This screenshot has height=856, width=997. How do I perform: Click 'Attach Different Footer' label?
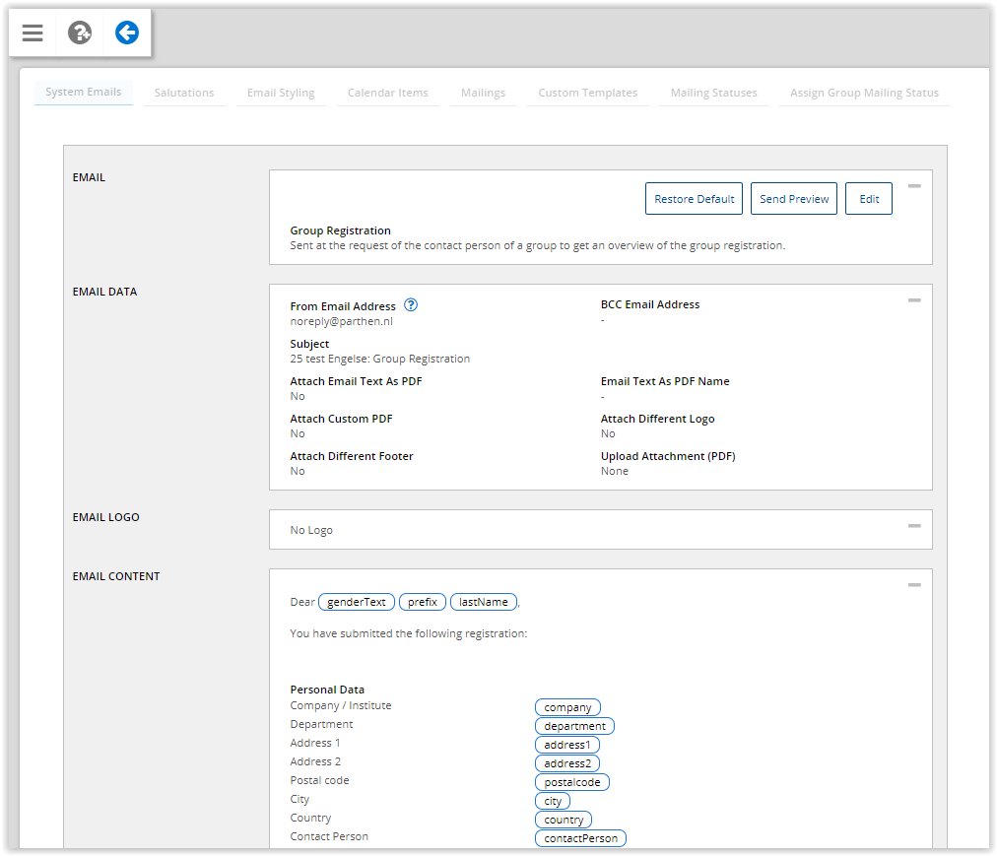[x=352, y=456]
